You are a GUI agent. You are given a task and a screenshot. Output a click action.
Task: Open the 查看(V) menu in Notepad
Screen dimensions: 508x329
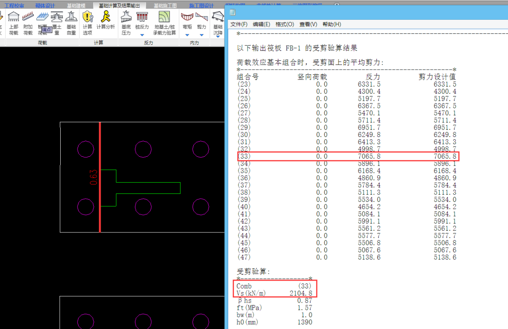click(x=308, y=24)
